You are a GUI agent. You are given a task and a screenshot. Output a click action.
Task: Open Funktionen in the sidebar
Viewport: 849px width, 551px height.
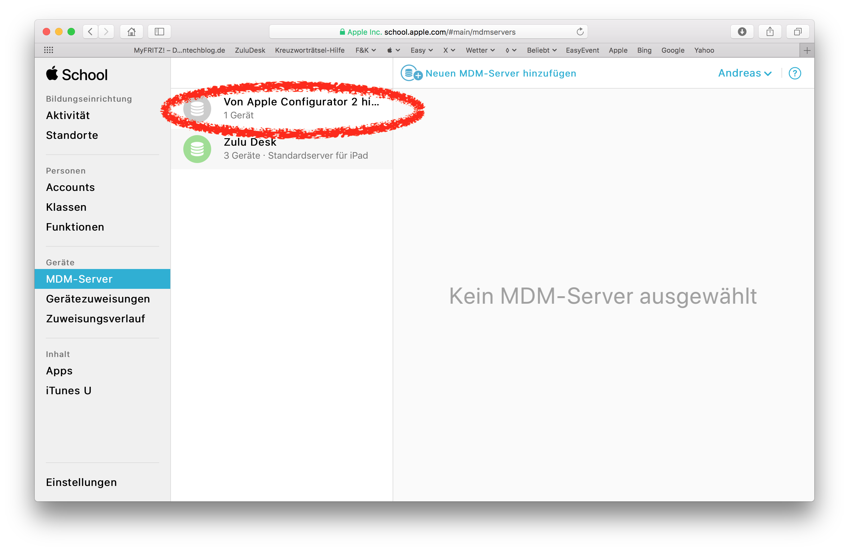click(x=75, y=227)
